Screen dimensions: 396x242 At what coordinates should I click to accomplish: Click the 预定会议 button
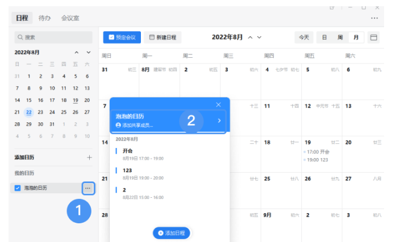(x=122, y=37)
